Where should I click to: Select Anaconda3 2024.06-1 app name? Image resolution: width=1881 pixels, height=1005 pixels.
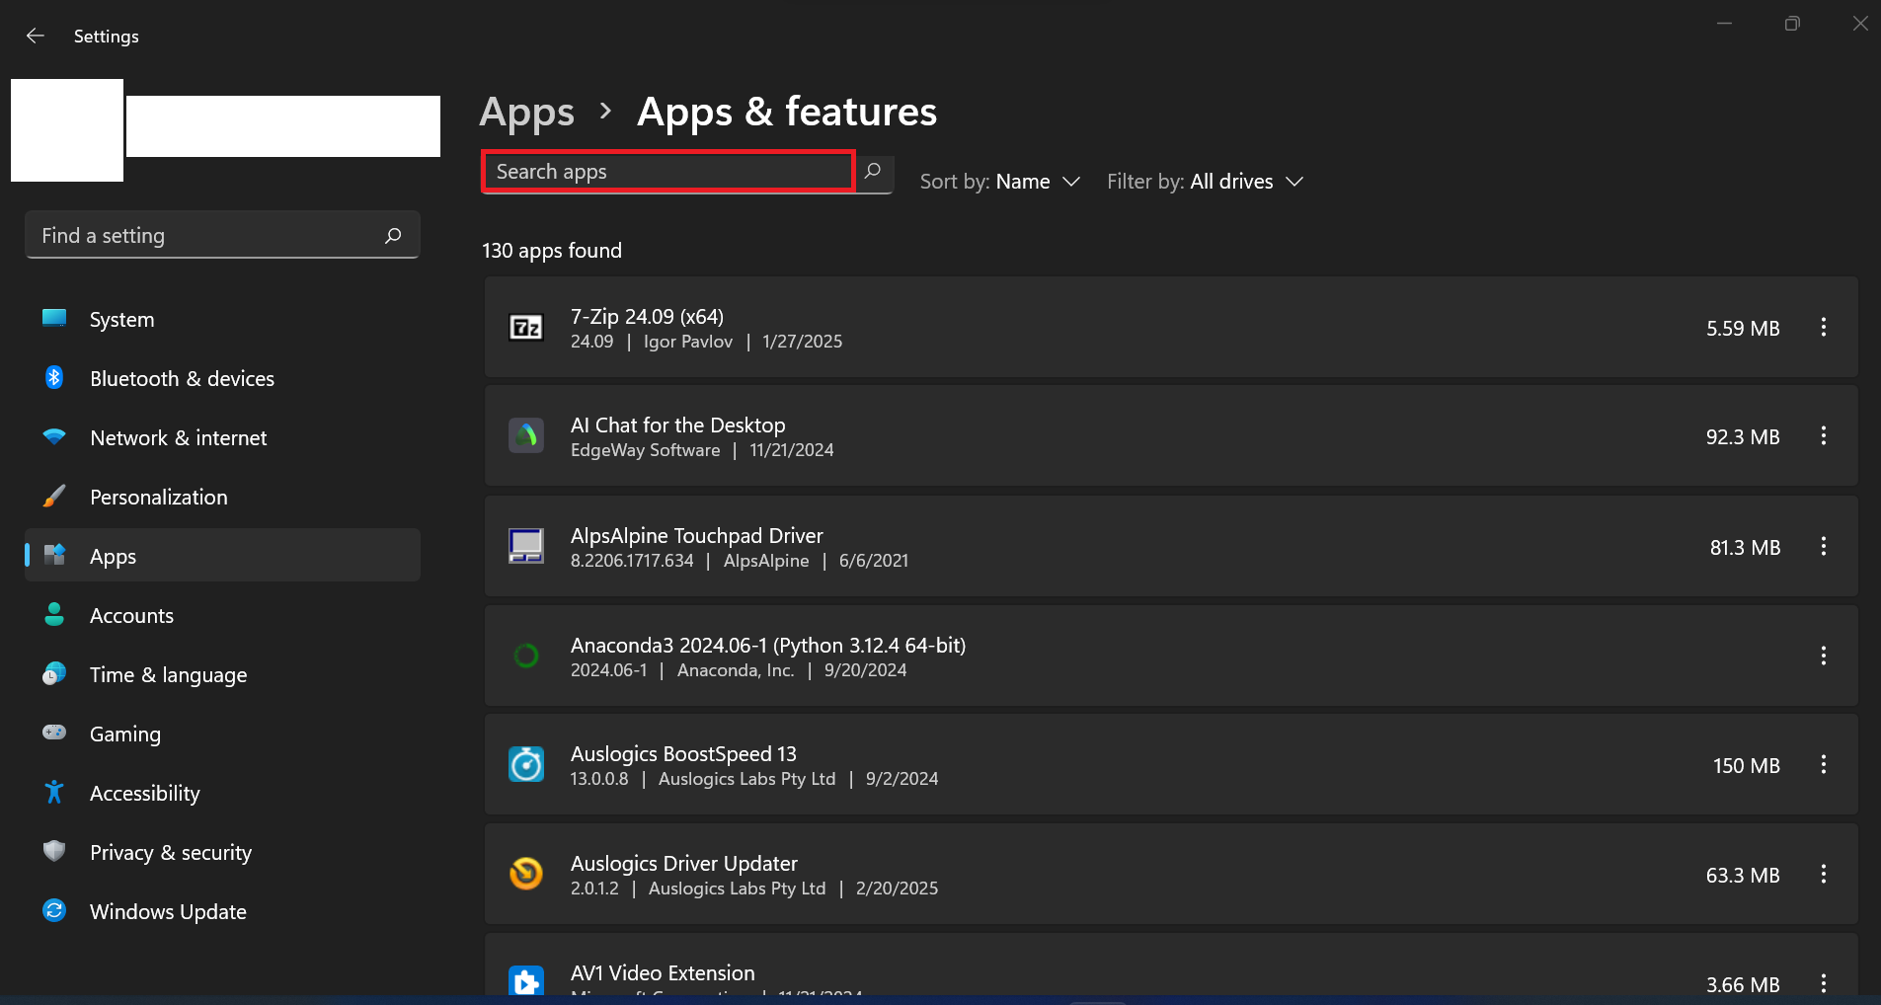coord(768,645)
